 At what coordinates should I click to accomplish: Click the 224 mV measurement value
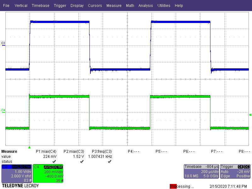(50, 156)
